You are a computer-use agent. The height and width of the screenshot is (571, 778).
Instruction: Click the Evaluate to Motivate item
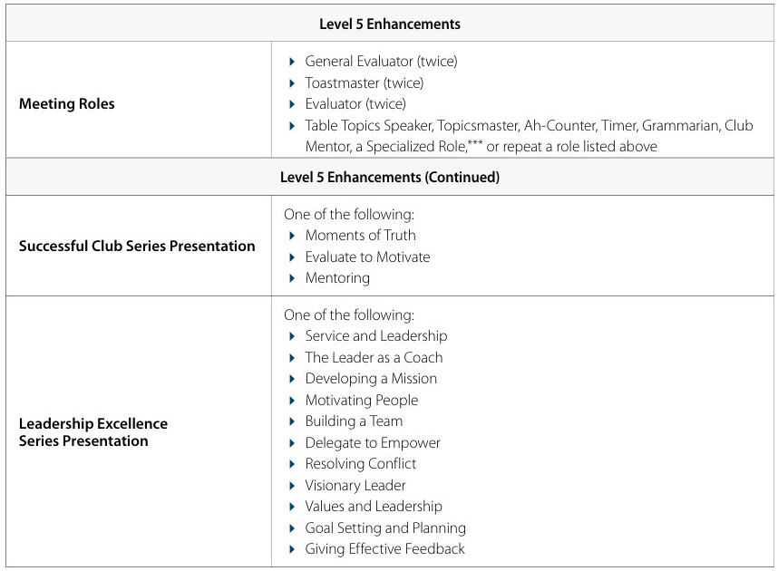(367, 257)
